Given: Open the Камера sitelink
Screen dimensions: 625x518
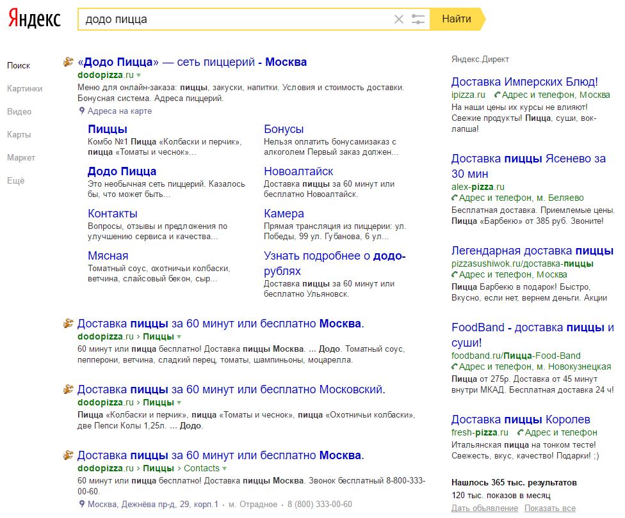Looking at the screenshot, I should (284, 214).
